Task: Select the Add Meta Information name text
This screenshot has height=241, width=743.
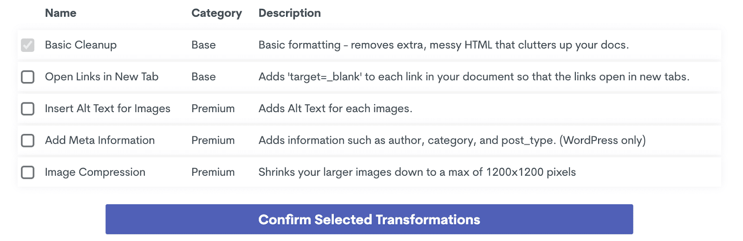Action: 100,140
